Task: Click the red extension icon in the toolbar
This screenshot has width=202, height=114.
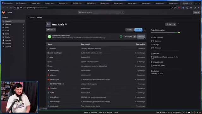Action: click(179, 8)
